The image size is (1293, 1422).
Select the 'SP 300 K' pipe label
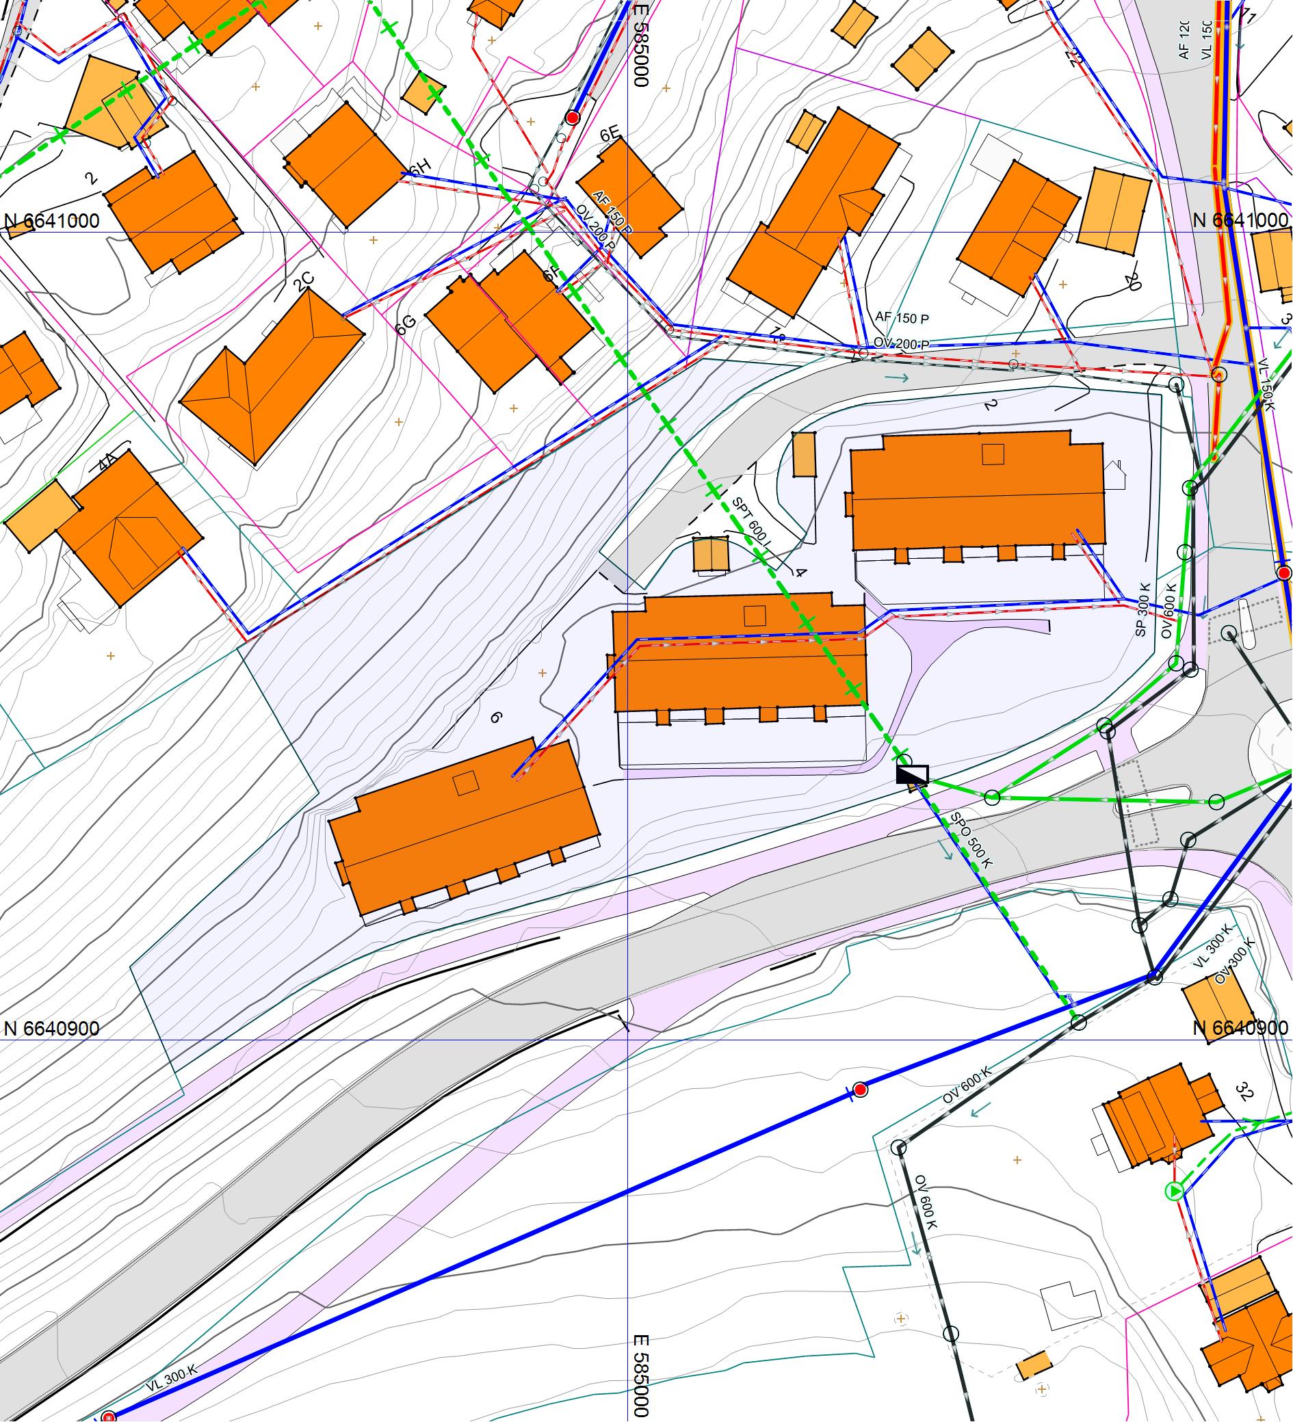point(1142,609)
